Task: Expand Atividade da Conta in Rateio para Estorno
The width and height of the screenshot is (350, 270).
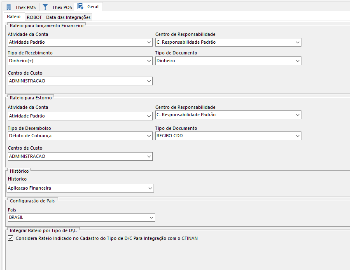Action: click(x=149, y=116)
